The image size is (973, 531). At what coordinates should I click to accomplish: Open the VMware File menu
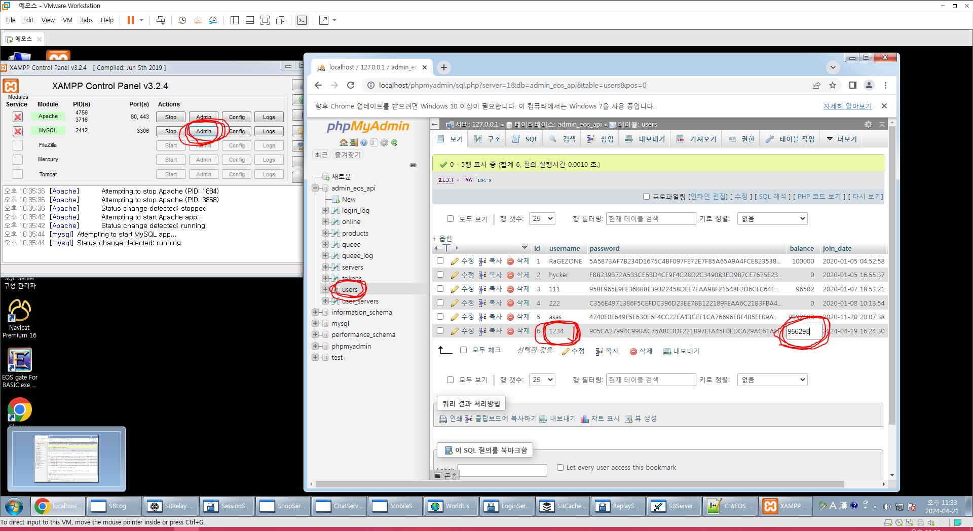pos(11,20)
